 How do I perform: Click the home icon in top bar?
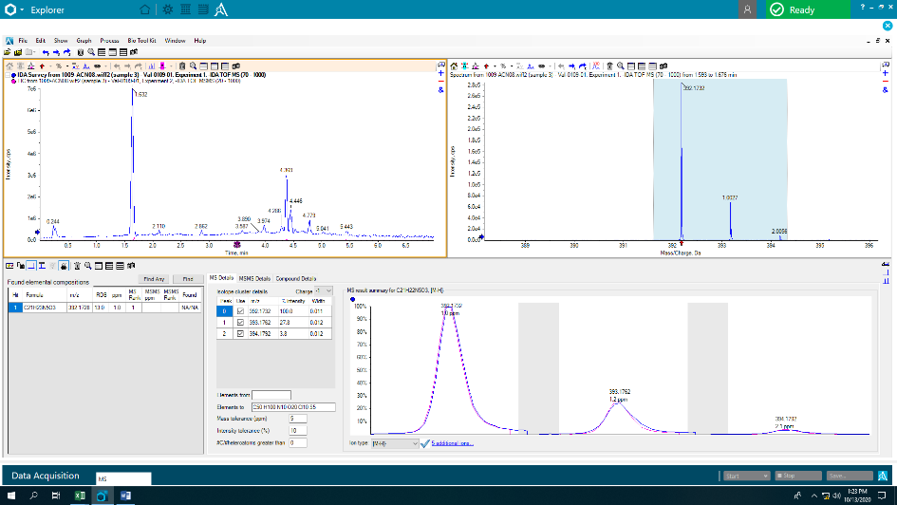(144, 9)
